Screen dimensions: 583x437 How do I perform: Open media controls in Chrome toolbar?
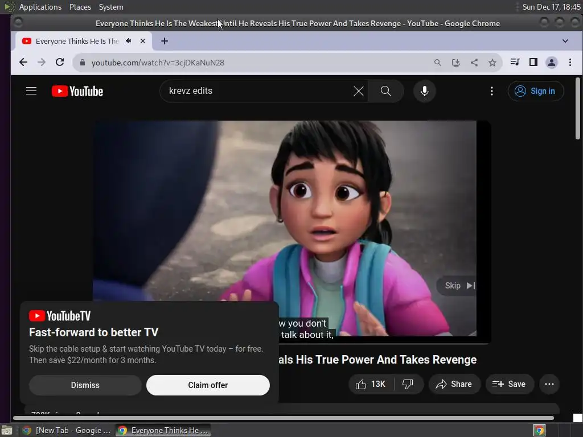(515, 62)
